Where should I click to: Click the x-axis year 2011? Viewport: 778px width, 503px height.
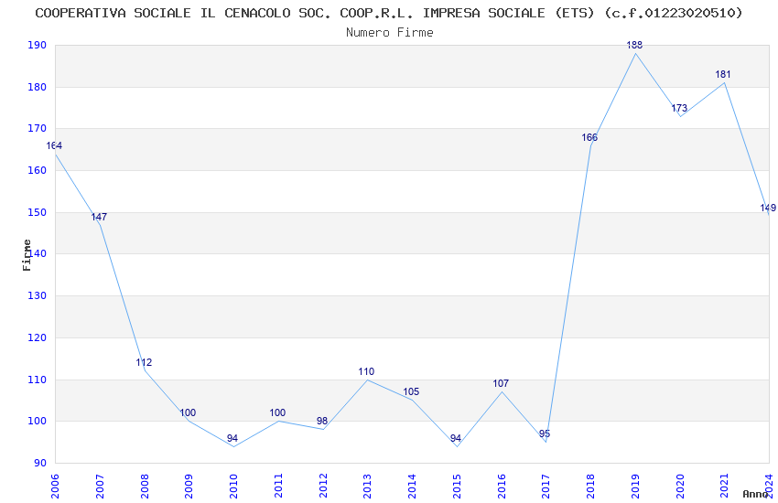pyautogui.click(x=278, y=487)
